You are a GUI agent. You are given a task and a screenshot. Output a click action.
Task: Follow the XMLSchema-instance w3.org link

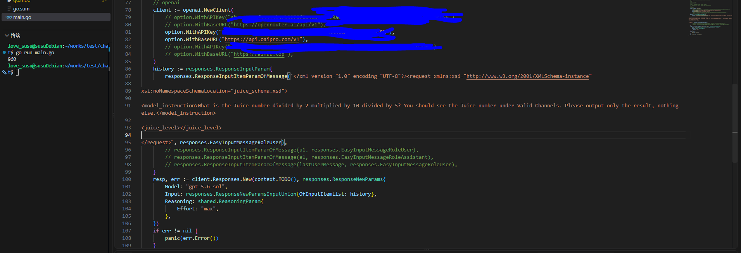click(x=527, y=76)
